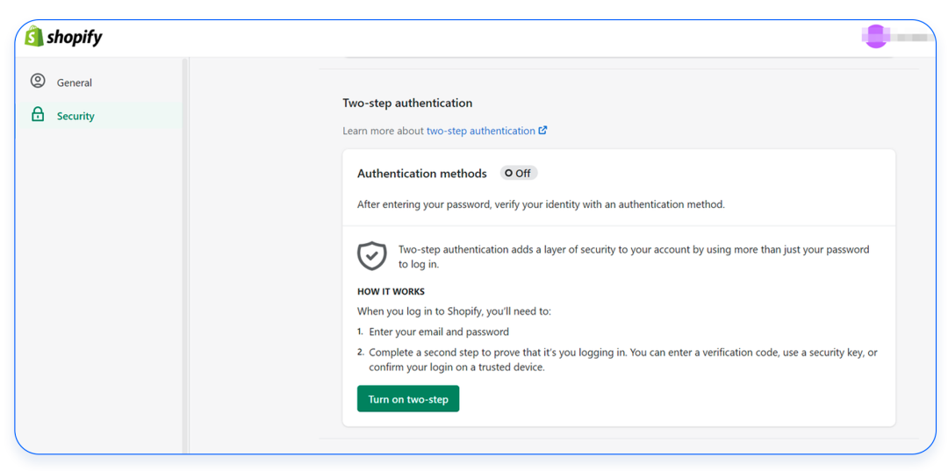
Task: Click the HOW IT WORKS subheading
Action: [391, 291]
